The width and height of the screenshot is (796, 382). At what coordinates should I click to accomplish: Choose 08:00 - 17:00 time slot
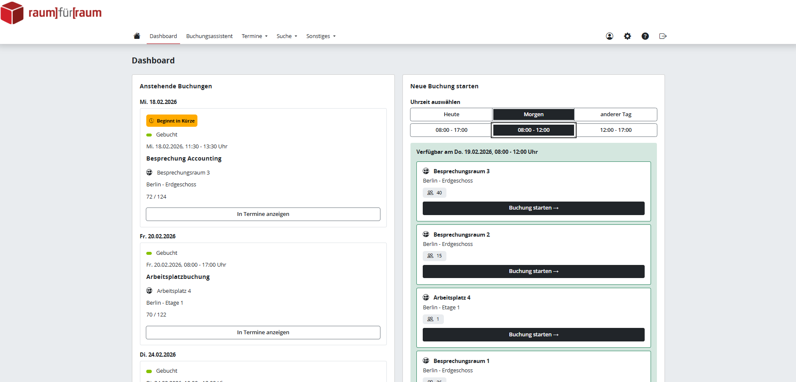click(451, 130)
